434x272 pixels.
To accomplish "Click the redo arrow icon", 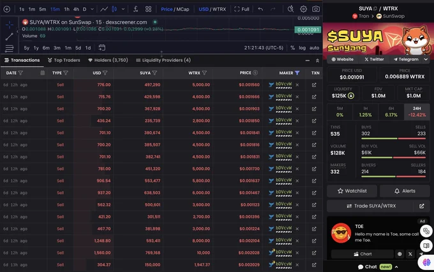I will coord(273,9).
